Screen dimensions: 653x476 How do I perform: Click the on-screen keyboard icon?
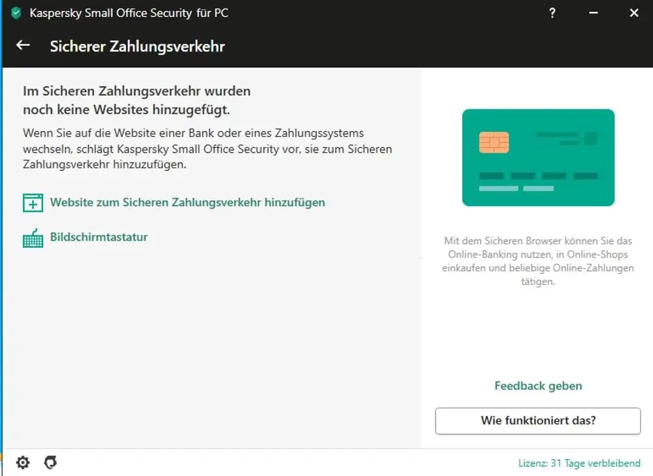click(33, 238)
